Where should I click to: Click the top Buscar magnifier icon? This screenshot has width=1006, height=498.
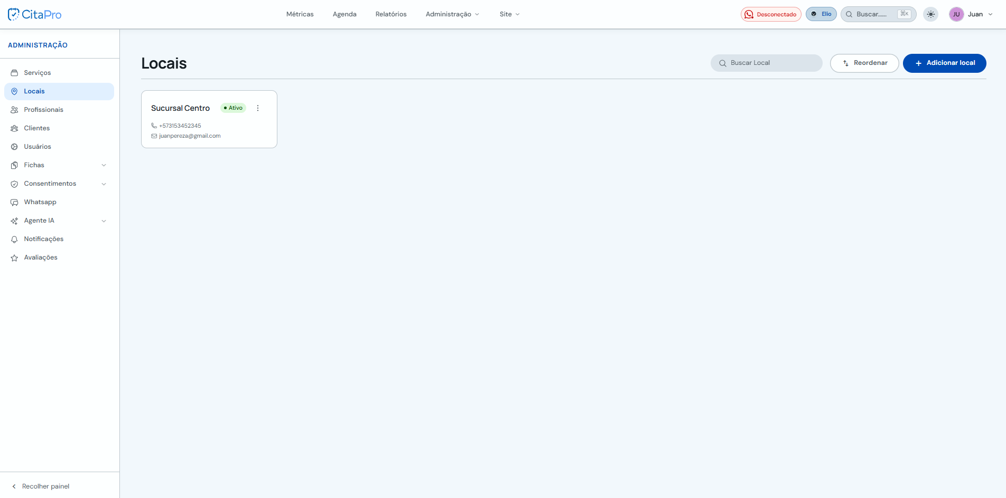(849, 14)
